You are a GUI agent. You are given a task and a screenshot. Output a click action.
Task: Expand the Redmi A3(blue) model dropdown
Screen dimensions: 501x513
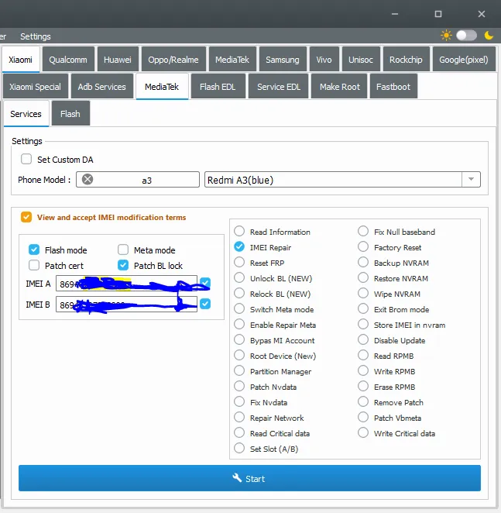point(470,180)
